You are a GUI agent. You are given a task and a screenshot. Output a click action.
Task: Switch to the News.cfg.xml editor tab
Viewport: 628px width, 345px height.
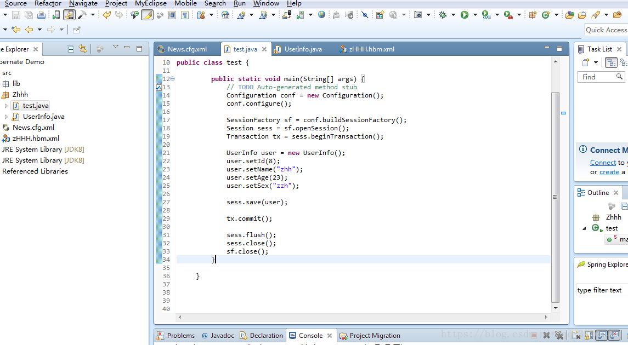187,49
